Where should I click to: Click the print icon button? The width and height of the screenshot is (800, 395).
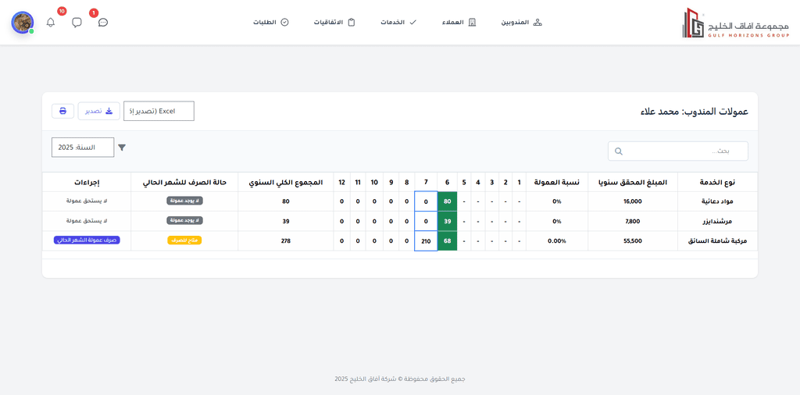(x=62, y=111)
